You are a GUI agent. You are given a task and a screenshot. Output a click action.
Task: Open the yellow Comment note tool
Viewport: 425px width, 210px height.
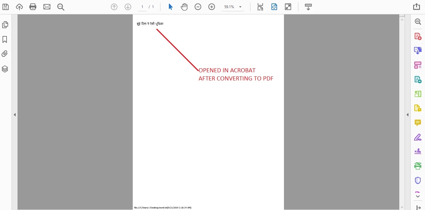coord(418,108)
